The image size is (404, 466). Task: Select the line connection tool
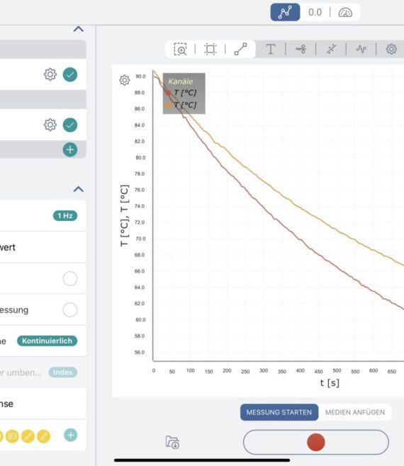240,49
